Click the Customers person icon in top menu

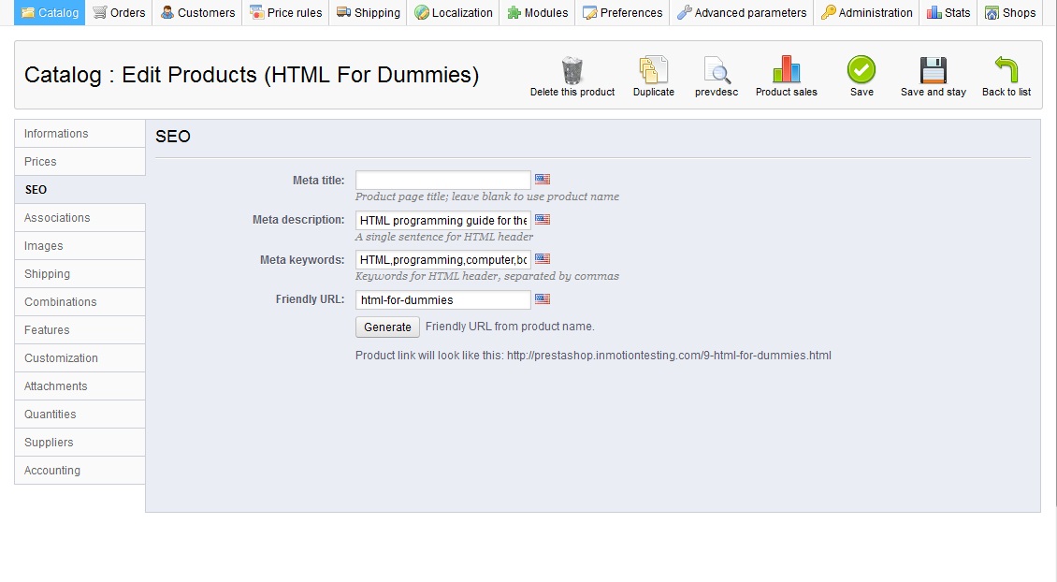[167, 12]
